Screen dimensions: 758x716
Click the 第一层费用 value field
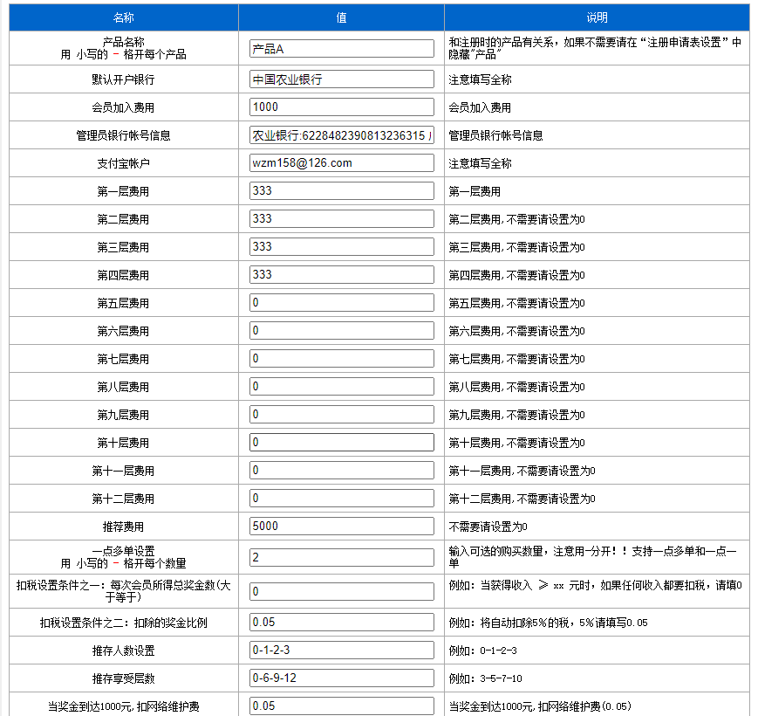[x=341, y=191]
